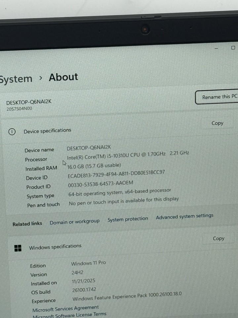Click the OS build label
Viewport: 238px width, 318px height.
41,292
